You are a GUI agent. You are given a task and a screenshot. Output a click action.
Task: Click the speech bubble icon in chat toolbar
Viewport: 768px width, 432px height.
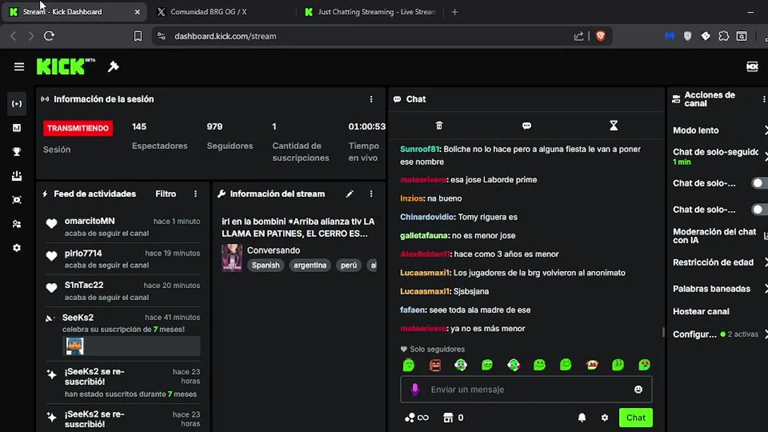point(527,125)
